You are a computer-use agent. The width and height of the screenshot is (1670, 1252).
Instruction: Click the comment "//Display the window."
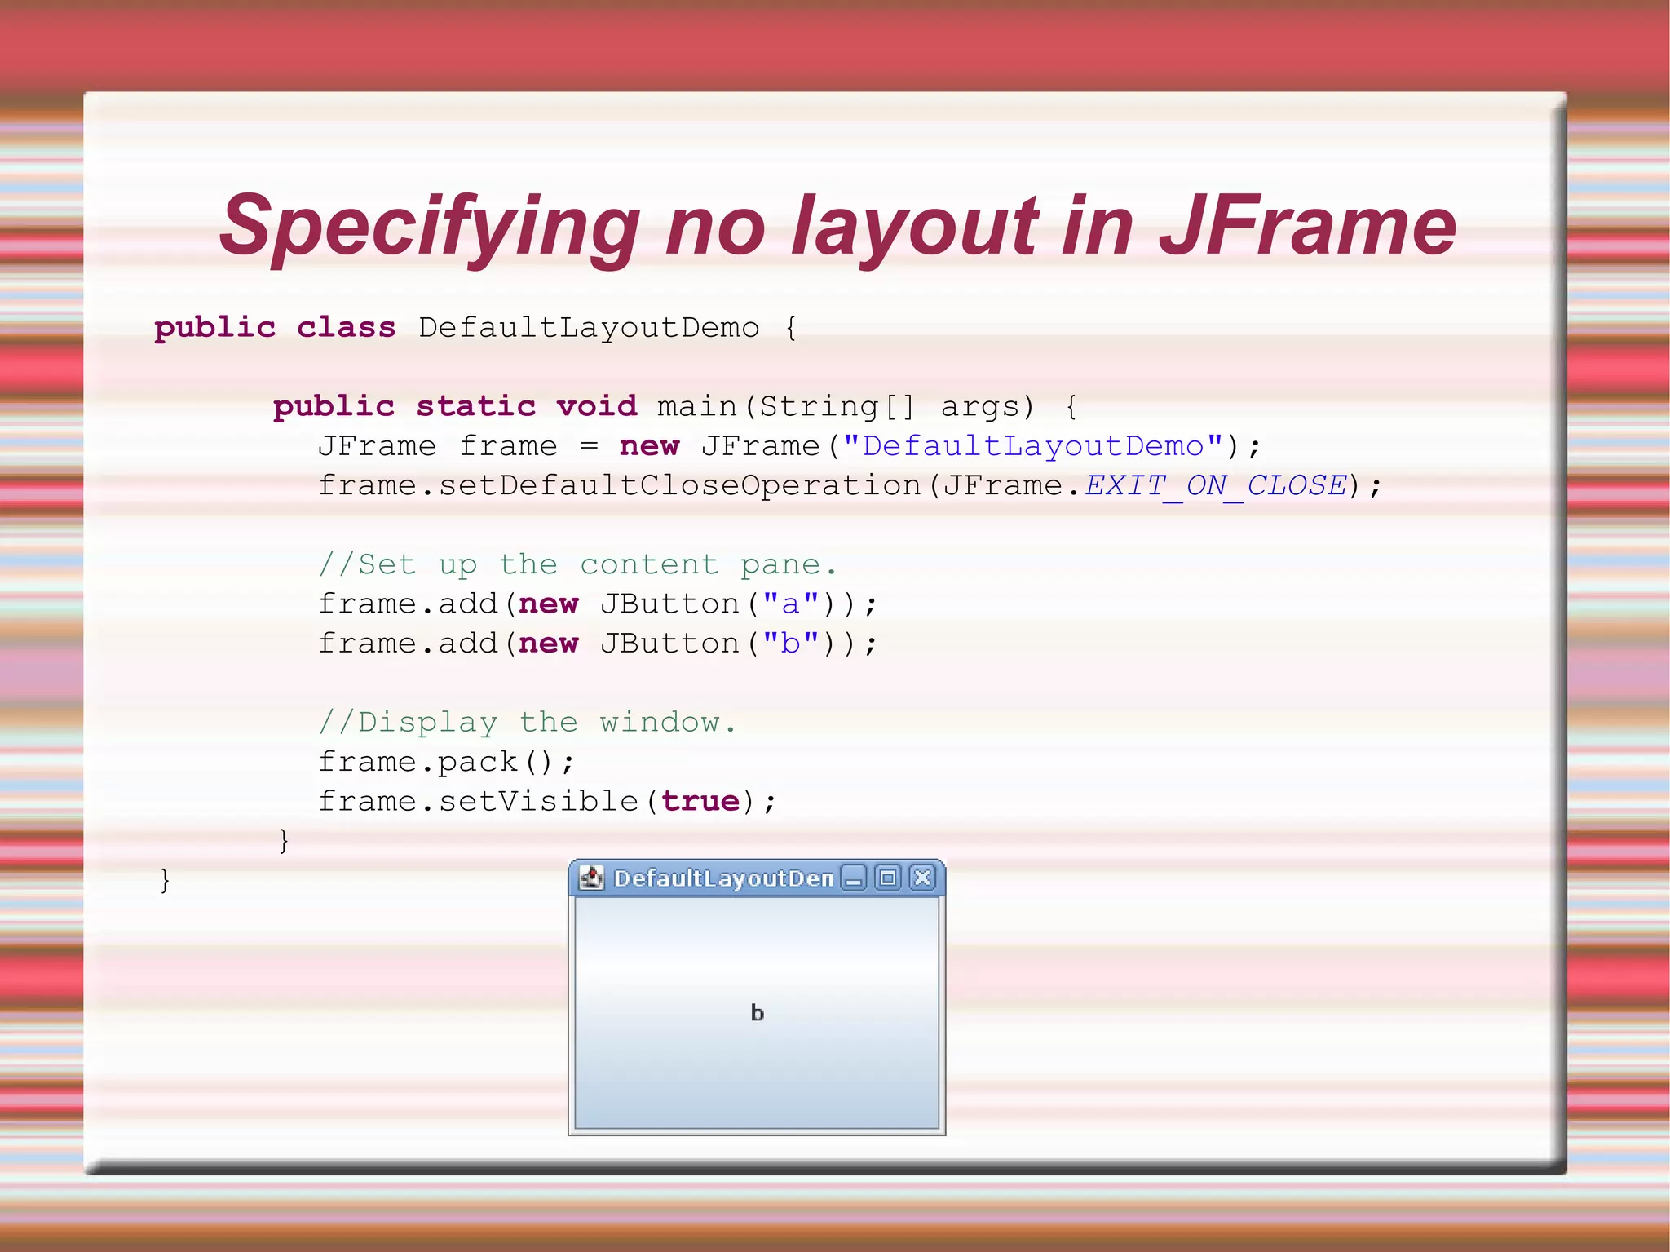click(x=528, y=723)
